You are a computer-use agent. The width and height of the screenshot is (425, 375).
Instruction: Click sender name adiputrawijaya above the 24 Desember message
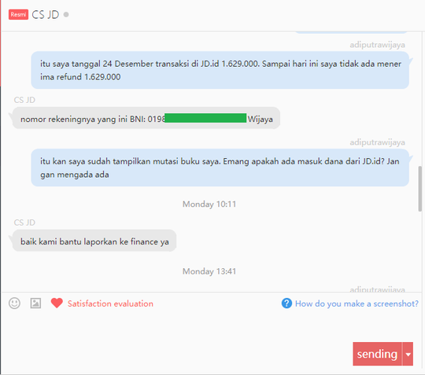coord(377,45)
